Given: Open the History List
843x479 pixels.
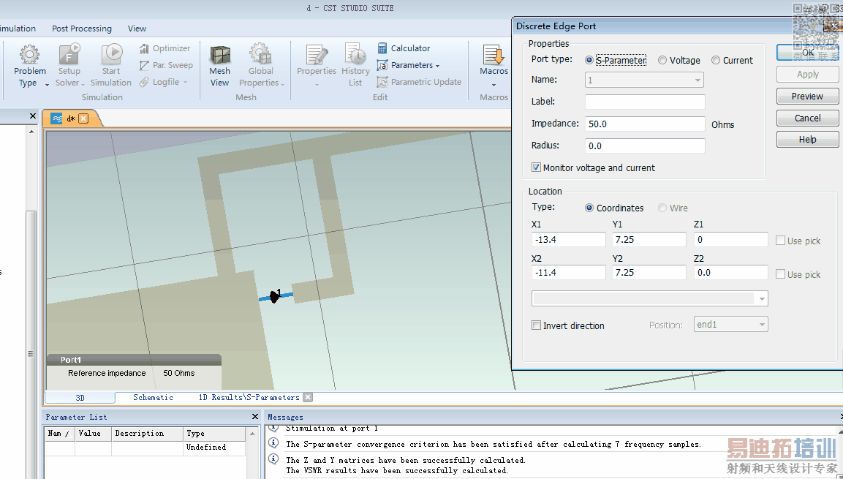Looking at the screenshot, I should point(355,66).
